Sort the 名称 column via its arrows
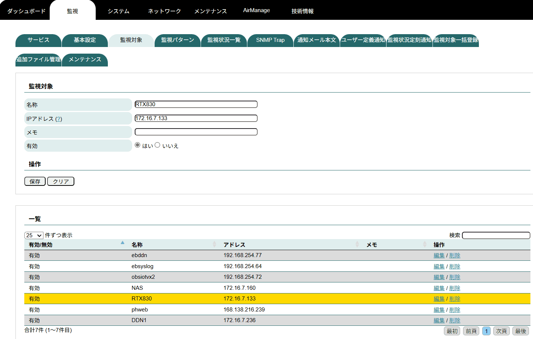The height and width of the screenshot is (339, 533). coord(214,245)
